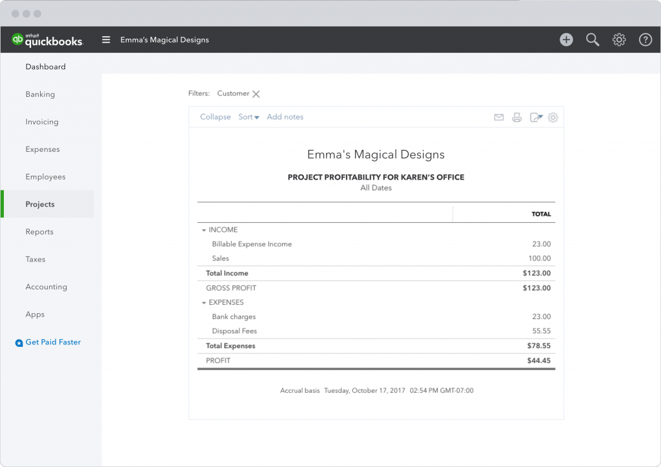This screenshot has width=661, height=467.
Task: Click PROFIT amount $44.45
Action: coord(539,360)
